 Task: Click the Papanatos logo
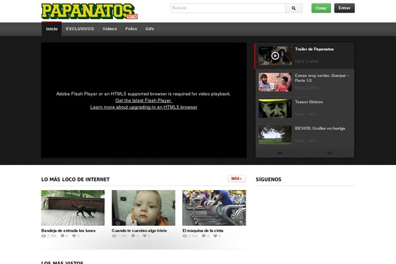[89, 11]
